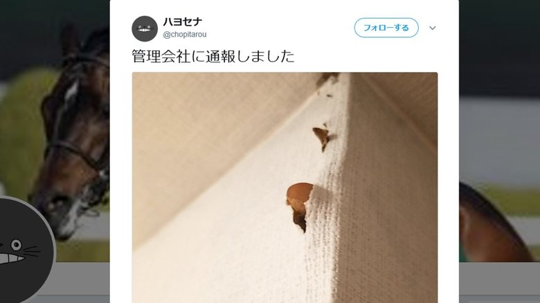
Task: Open the ハヨセナ display name link
Action: (x=183, y=21)
